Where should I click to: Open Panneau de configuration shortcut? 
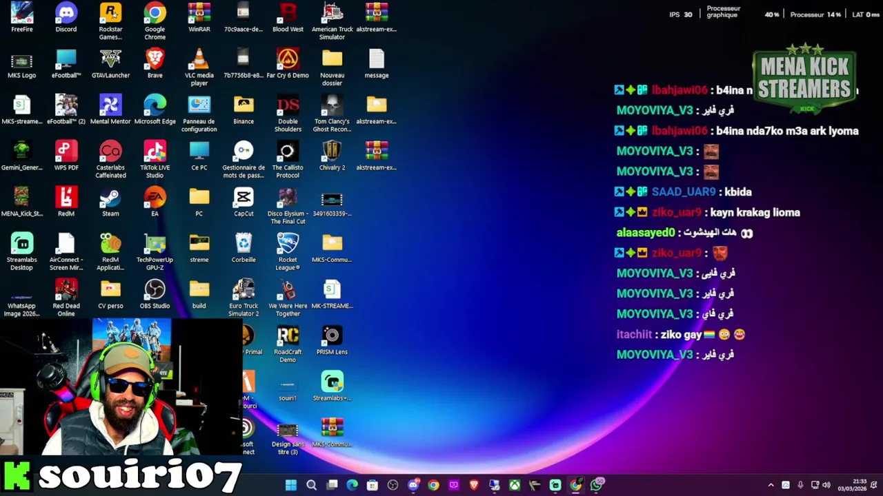199,114
